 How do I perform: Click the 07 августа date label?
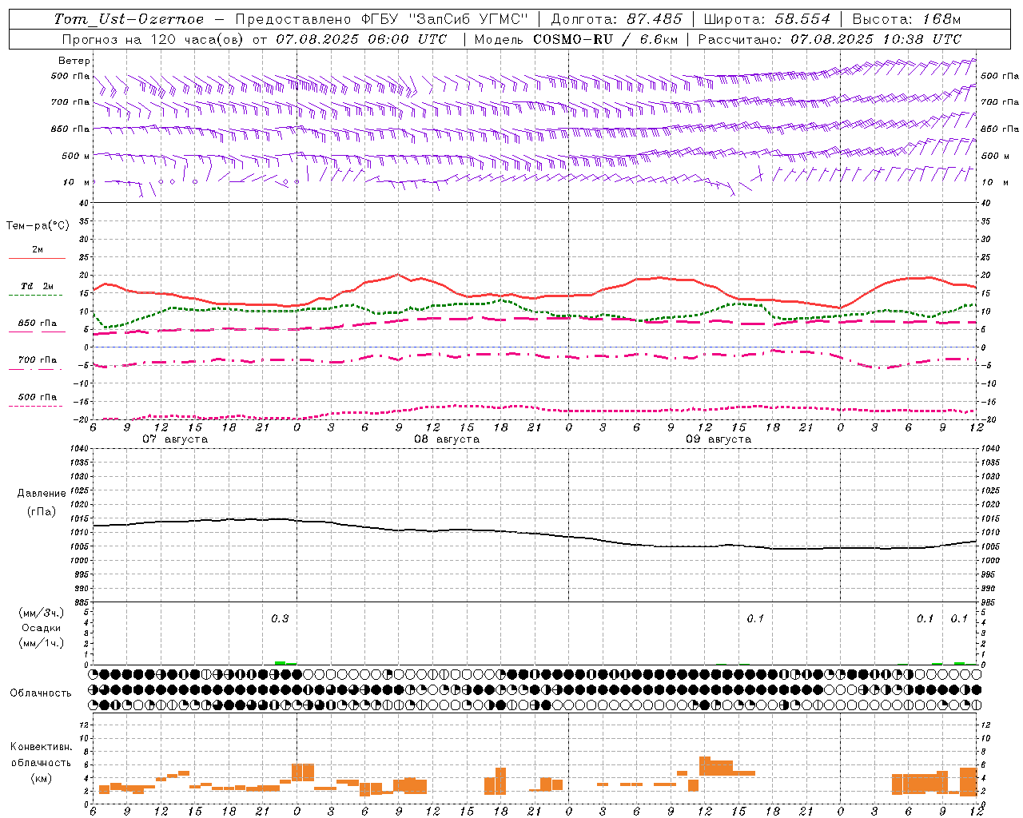point(175,439)
